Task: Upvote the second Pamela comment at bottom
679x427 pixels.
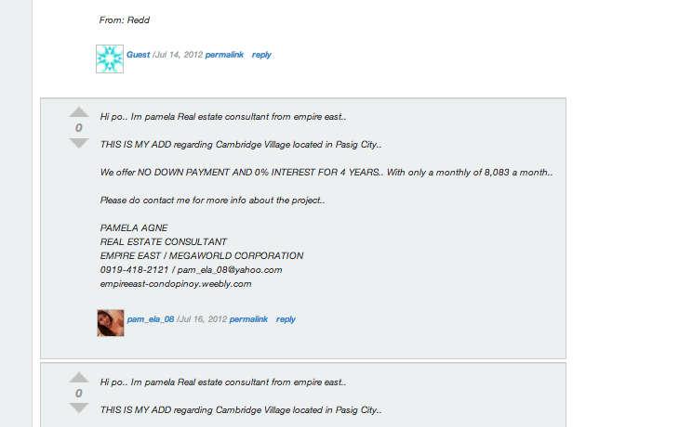Action: point(79,377)
